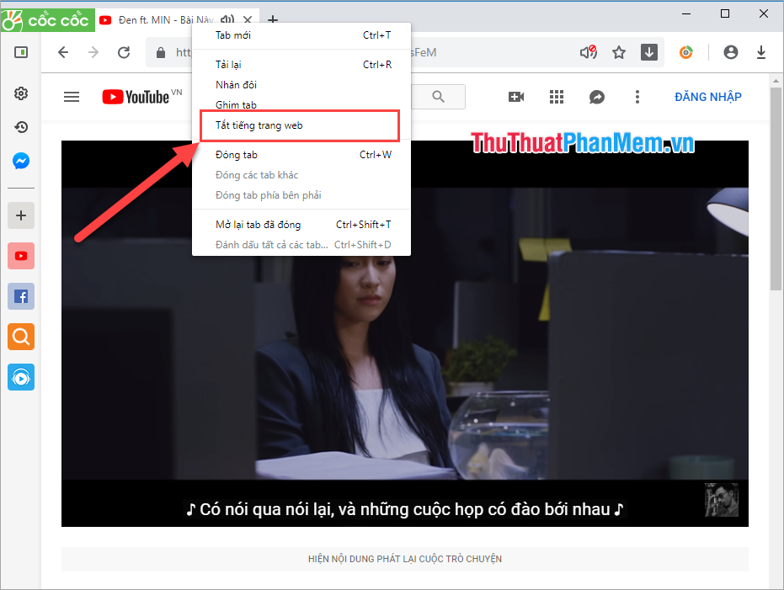
Task: Click the video upload camera icon
Action: (516, 97)
